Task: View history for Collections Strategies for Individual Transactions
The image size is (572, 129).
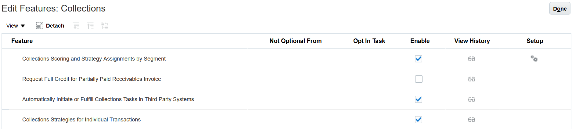Action: click(x=472, y=120)
